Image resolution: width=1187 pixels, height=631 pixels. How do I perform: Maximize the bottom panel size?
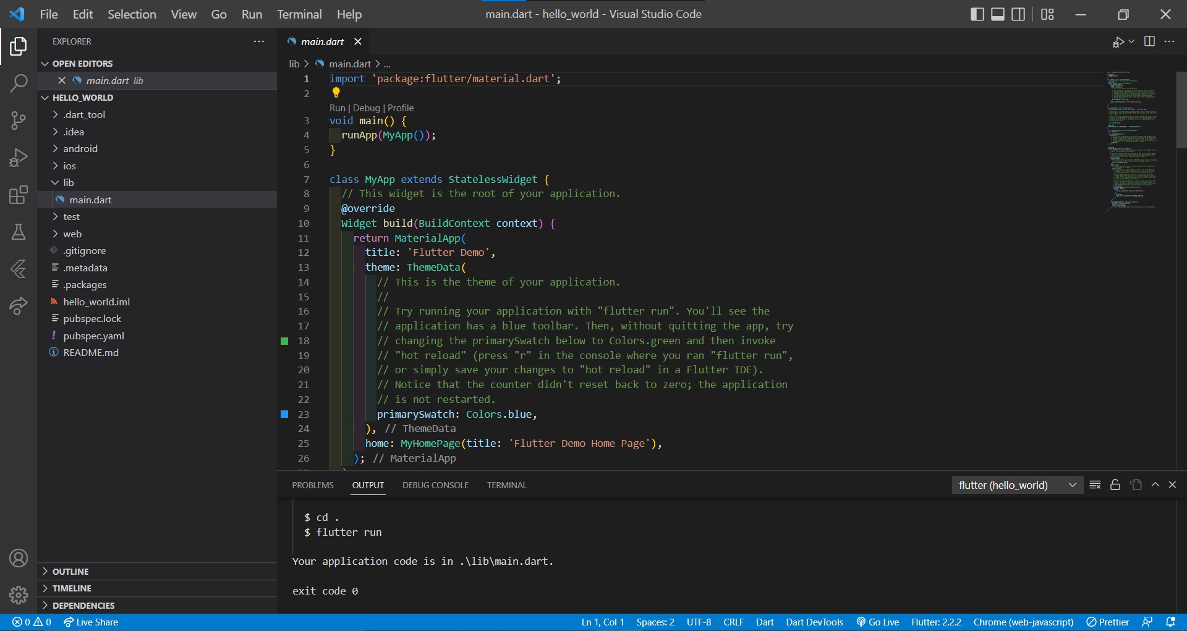pyautogui.click(x=1155, y=485)
